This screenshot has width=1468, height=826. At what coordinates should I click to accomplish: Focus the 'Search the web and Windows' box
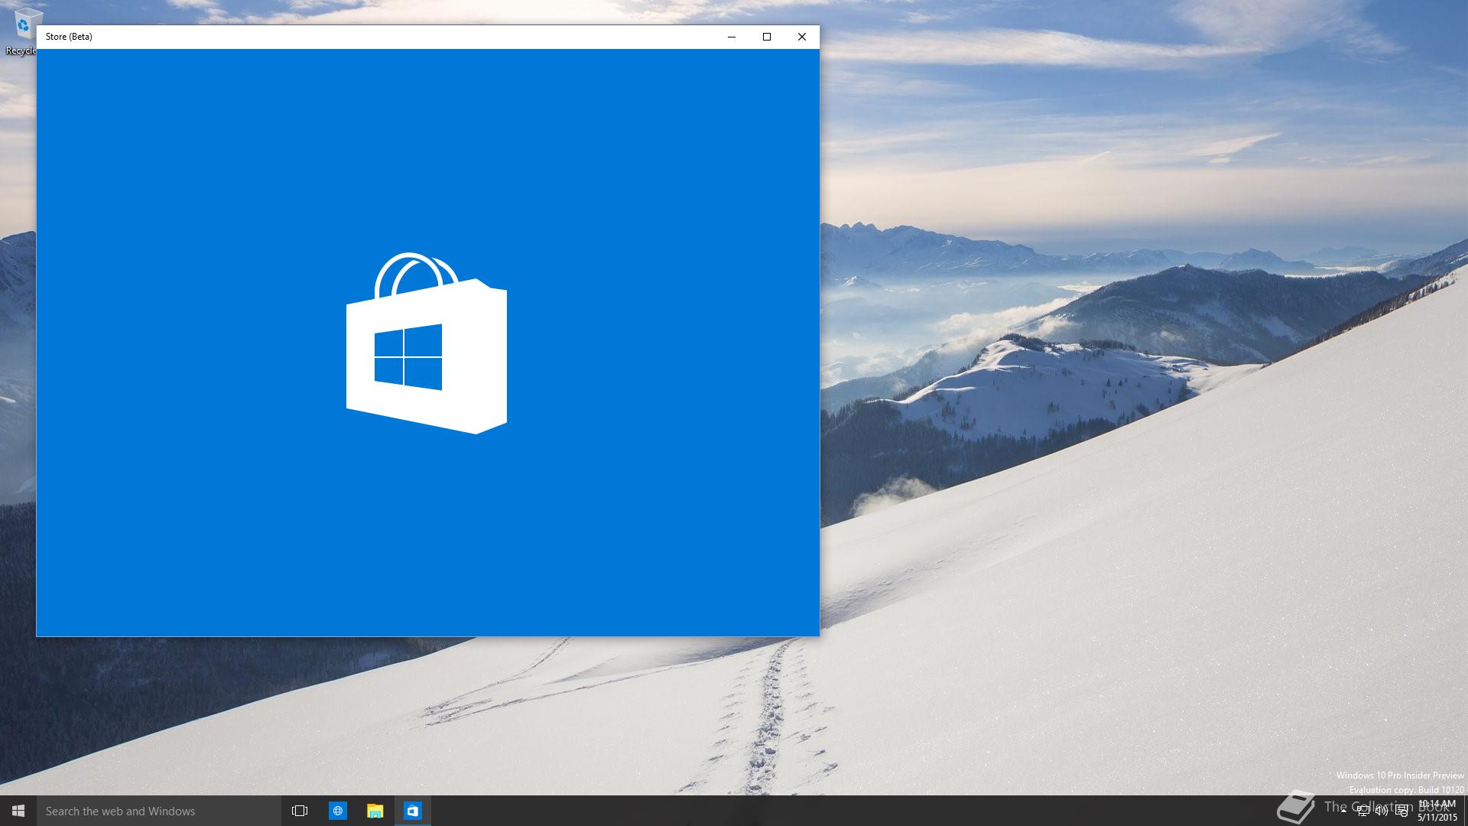tap(159, 811)
